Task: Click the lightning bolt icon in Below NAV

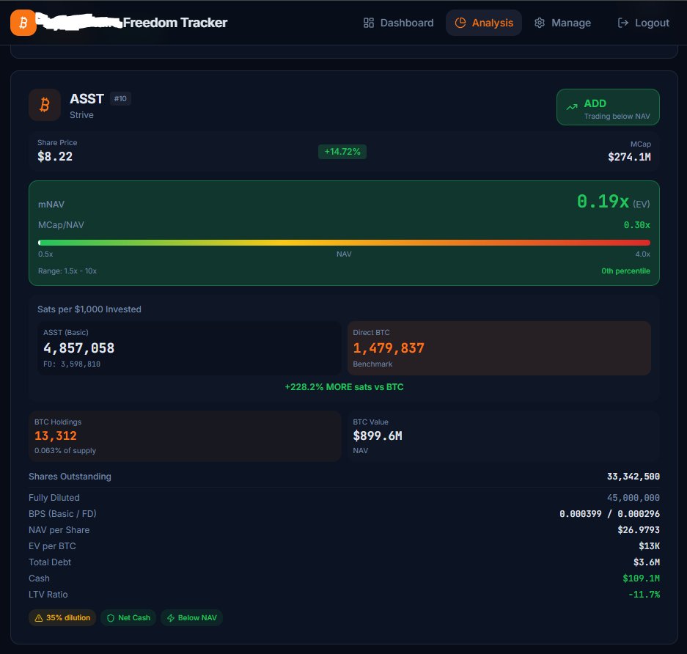Action: [x=171, y=618]
